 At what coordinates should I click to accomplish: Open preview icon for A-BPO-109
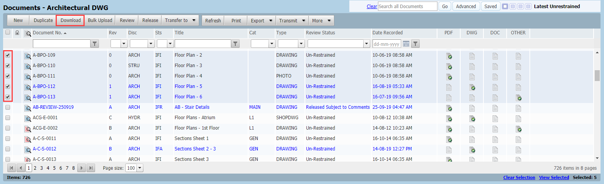point(27,56)
